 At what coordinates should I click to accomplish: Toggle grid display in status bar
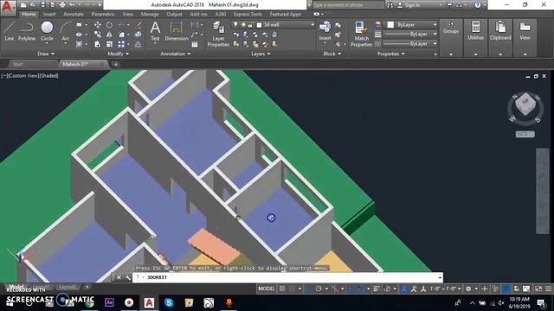pyautogui.click(x=282, y=289)
